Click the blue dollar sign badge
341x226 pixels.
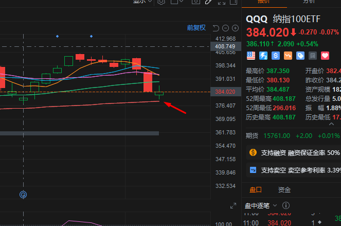pos(276,55)
